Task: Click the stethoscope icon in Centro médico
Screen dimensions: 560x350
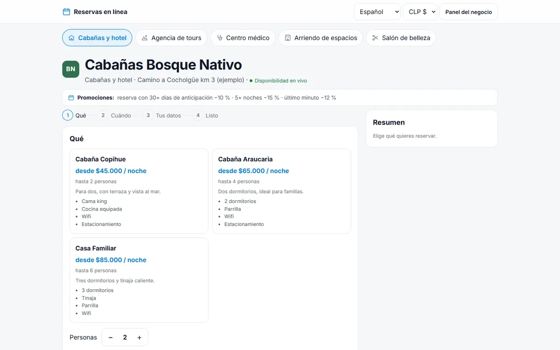Action: pos(219,38)
